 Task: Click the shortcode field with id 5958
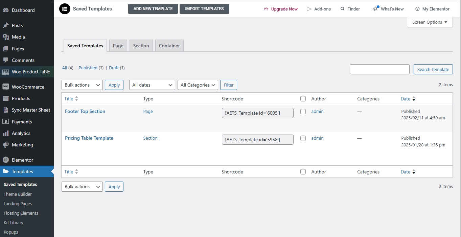[258, 140]
